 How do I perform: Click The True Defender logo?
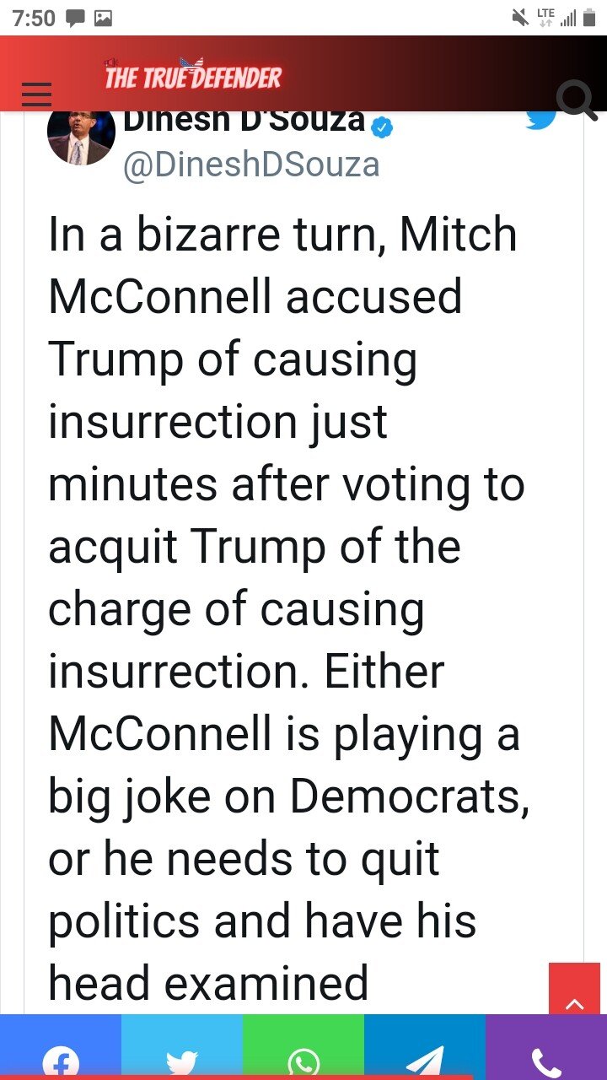pos(193,77)
